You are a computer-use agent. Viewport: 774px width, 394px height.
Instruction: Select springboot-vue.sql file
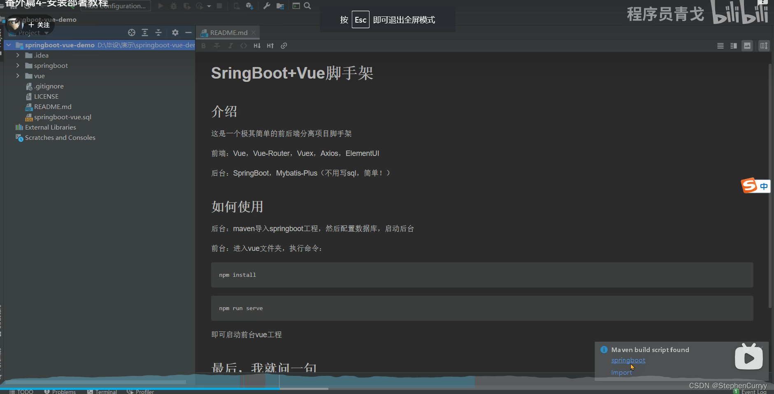coord(58,117)
